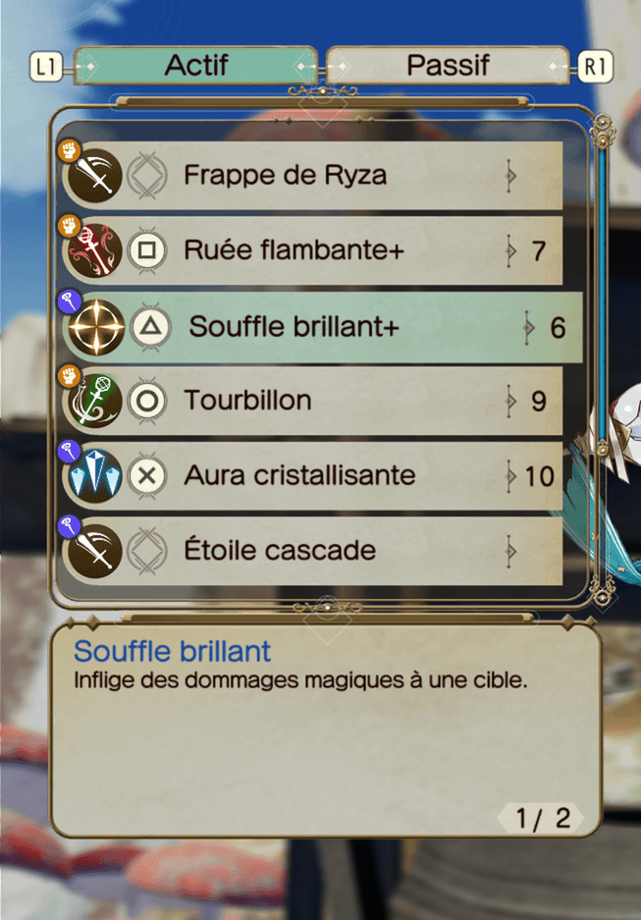The height and width of the screenshot is (920, 641).
Task: Select the Étoile cascade sword icon
Action: (94, 551)
